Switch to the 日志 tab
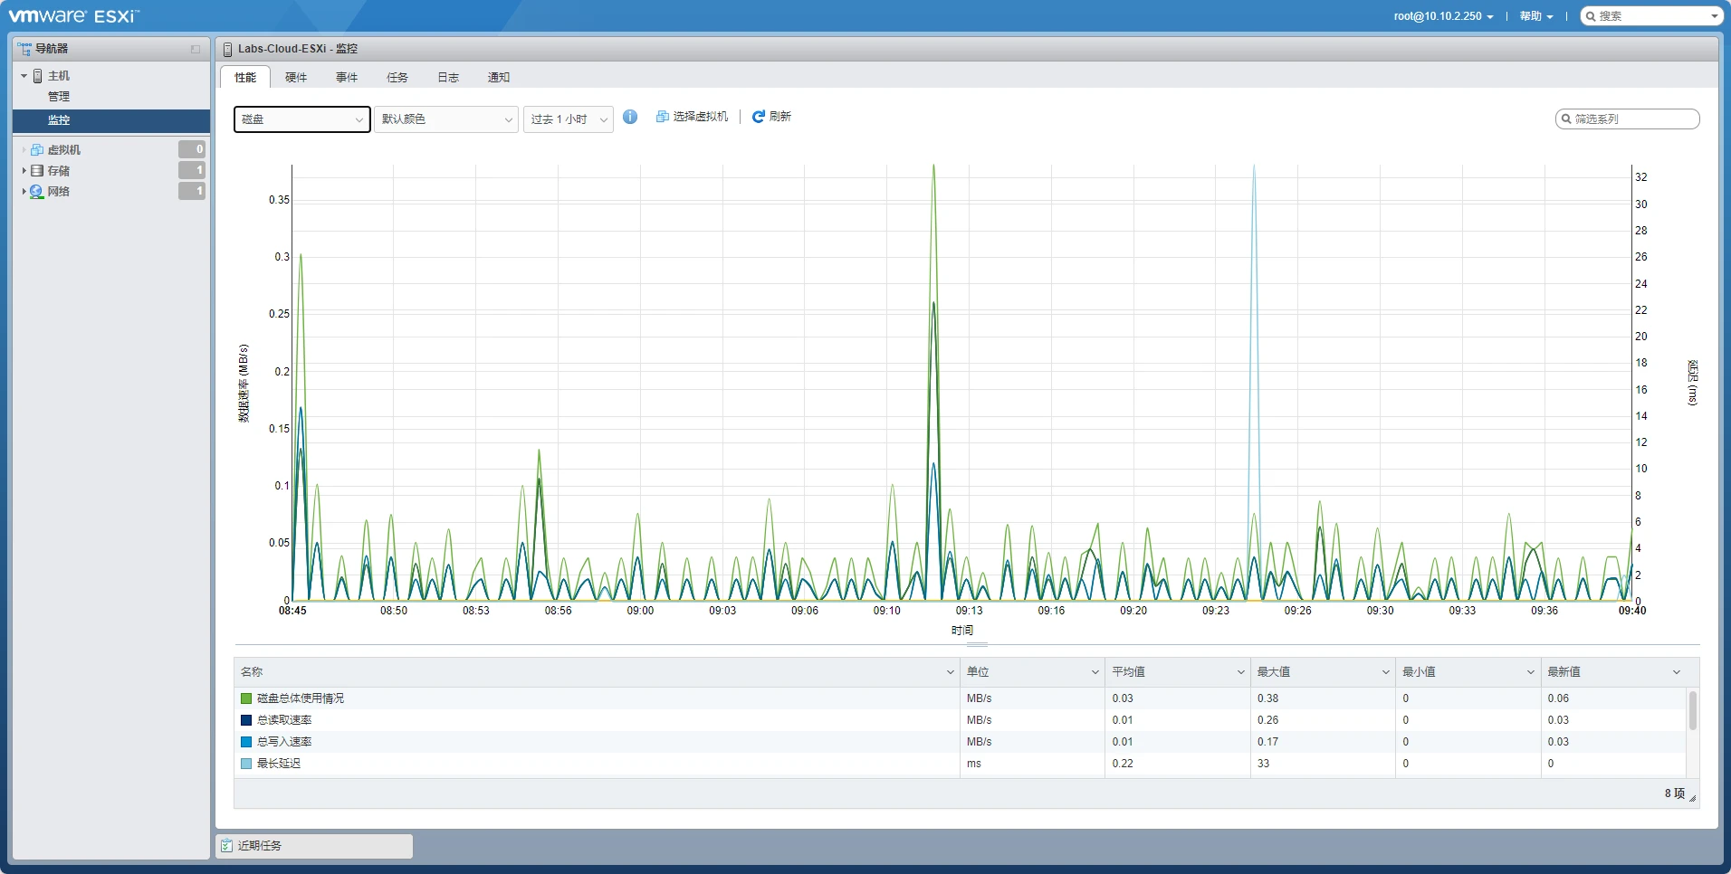This screenshot has height=874, width=1731. (448, 78)
